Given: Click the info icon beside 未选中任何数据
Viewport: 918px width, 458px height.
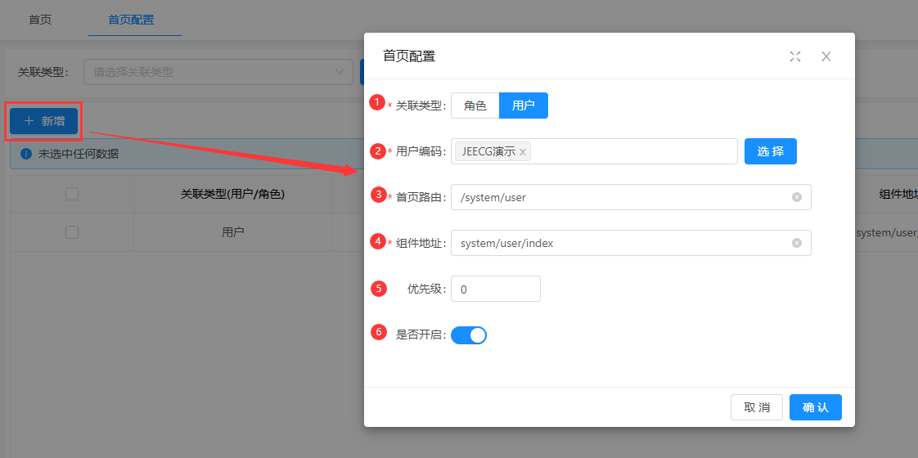Looking at the screenshot, I should pyautogui.click(x=26, y=154).
